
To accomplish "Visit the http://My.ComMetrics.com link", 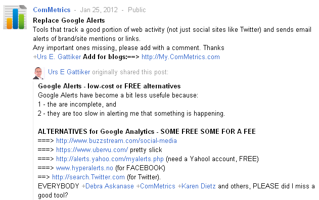I will point(180,57).
